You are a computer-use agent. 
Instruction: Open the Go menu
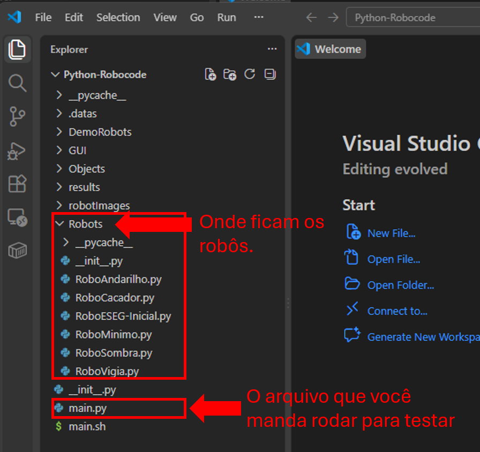(x=197, y=18)
